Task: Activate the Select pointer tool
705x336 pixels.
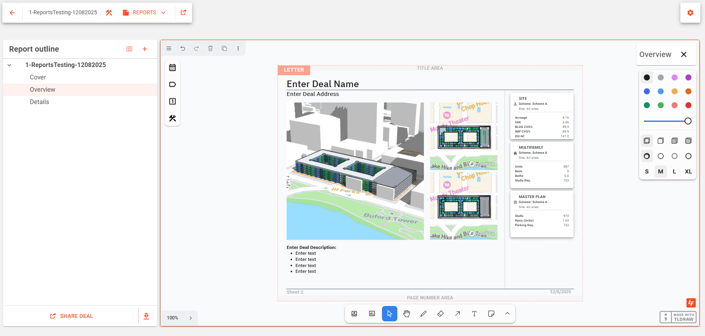Action: coord(390,314)
